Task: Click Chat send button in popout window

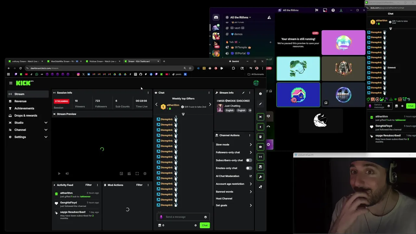Action: pyautogui.click(x=410, y=106)
